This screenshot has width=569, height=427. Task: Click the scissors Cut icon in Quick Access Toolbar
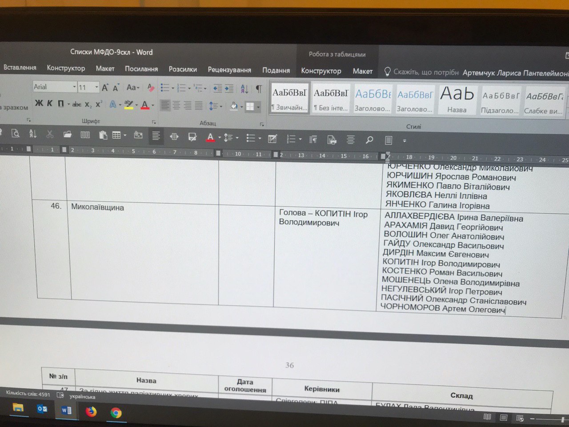[50, 134]
